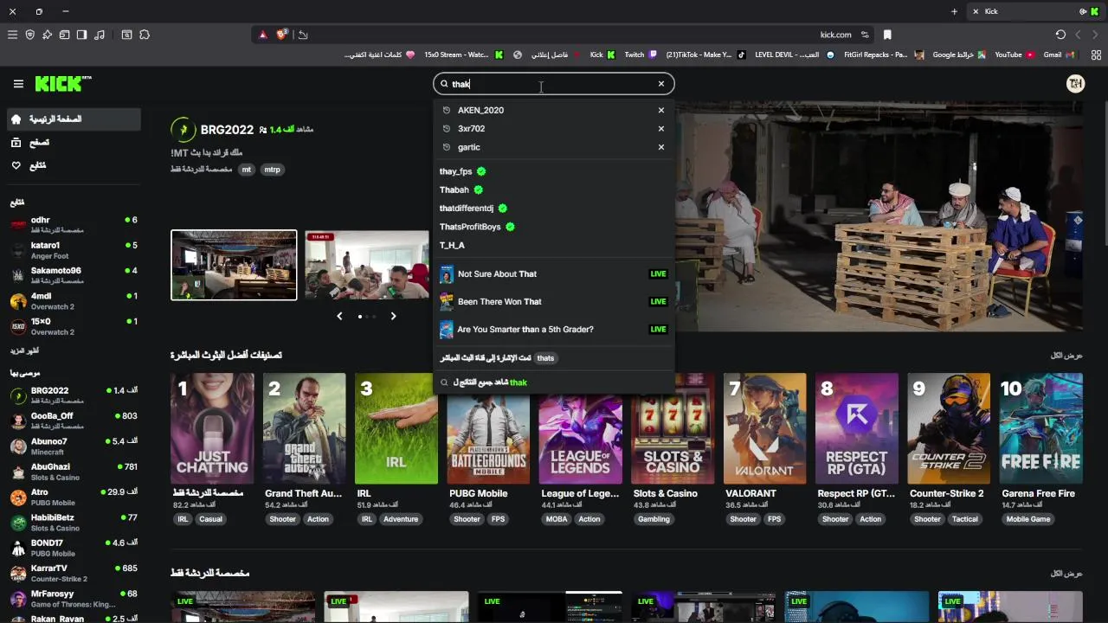Open the VALORANT category card
Viewport: 1108px width, 623px height.
765,428
